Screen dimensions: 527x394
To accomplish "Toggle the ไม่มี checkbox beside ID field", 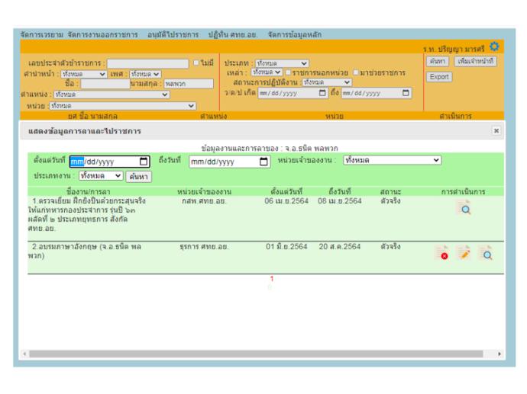I will point(196,62).
